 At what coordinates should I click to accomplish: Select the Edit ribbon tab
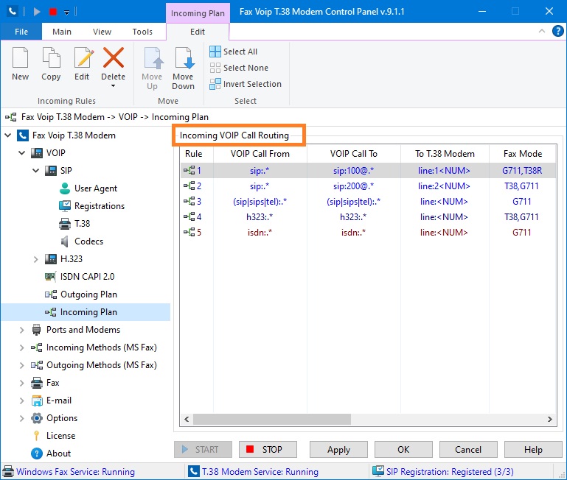198,32
